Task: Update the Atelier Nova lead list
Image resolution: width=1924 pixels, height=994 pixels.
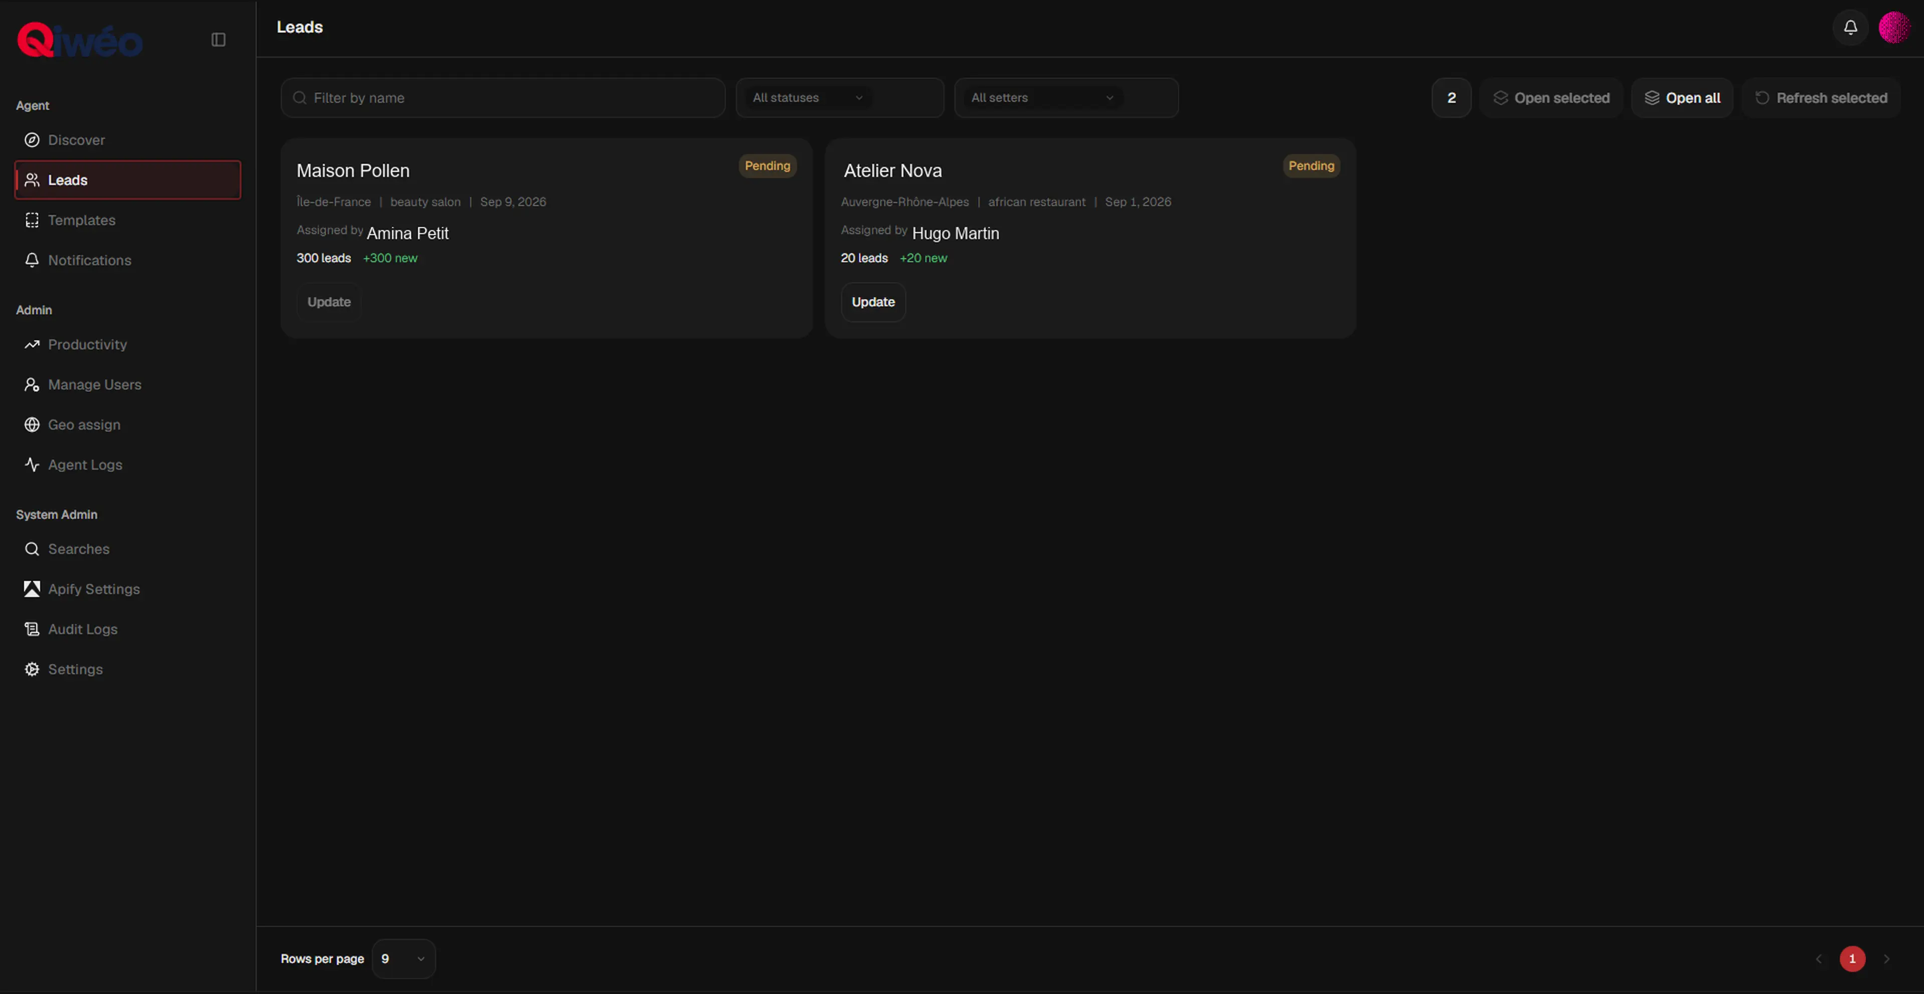Action: [x=873, y=303]
